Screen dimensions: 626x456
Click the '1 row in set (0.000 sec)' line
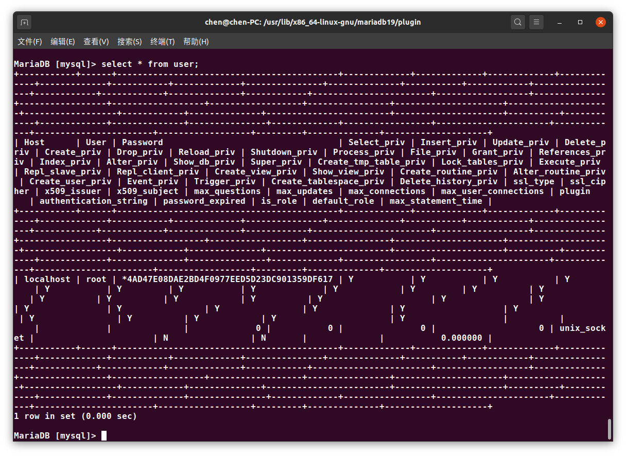pos(76,416)
